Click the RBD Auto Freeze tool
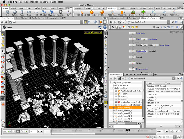This screenshot has height=139, width=184. pos(164,13)
